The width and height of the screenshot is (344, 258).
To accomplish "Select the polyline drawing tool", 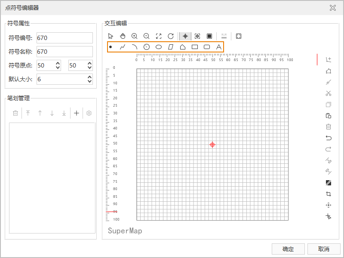I will click(x=123, y=47).
